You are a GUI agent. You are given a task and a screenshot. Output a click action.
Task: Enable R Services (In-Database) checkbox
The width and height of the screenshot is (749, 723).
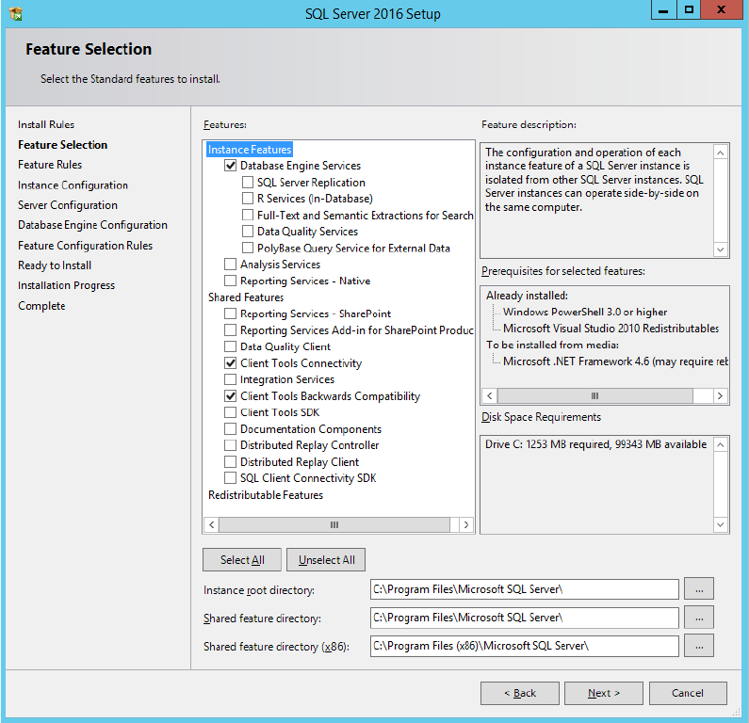(x=248, y=198)
